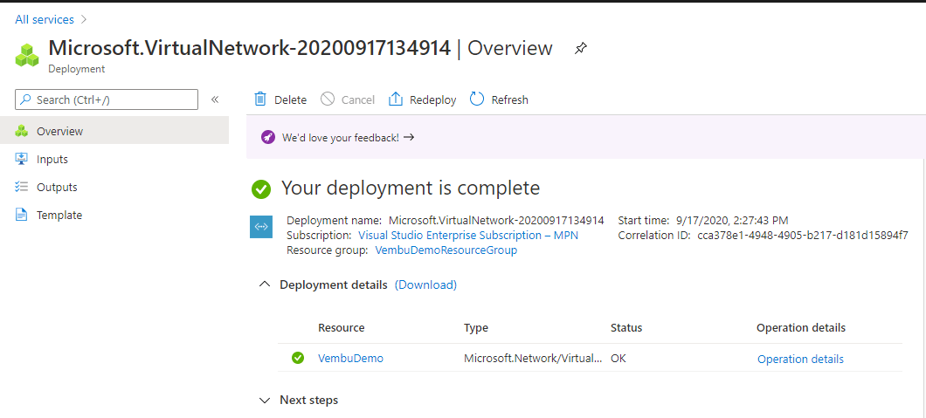Click the Operation details column header

pos(801,327)
